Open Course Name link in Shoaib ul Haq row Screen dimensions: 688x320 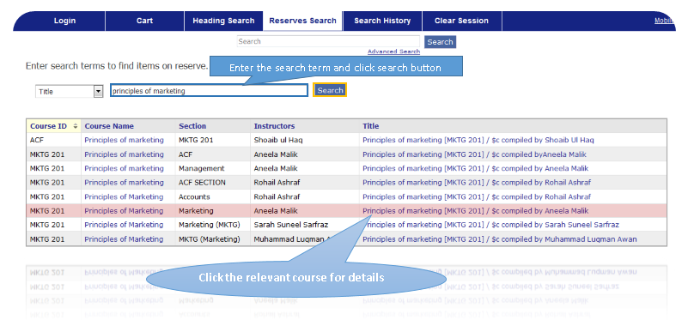coord(125,141)
